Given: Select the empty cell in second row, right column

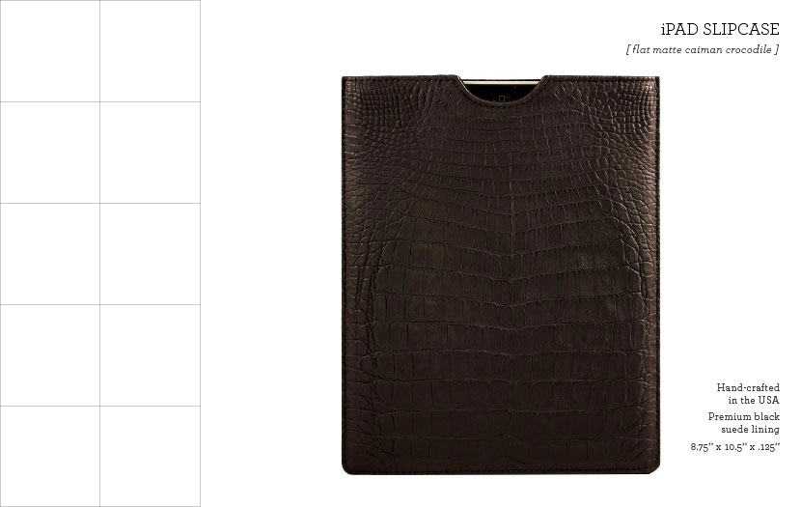Looking at the screenshot, I should [150, 153].
